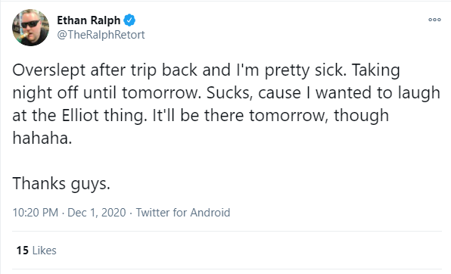Open the tweet's more options ellipsis menu
Viewport: 451px width, 274px height.
(434, 20)
